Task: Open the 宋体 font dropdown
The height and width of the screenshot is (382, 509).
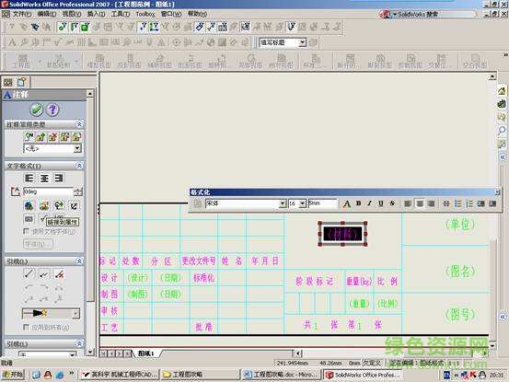Action: pos(283,203)
